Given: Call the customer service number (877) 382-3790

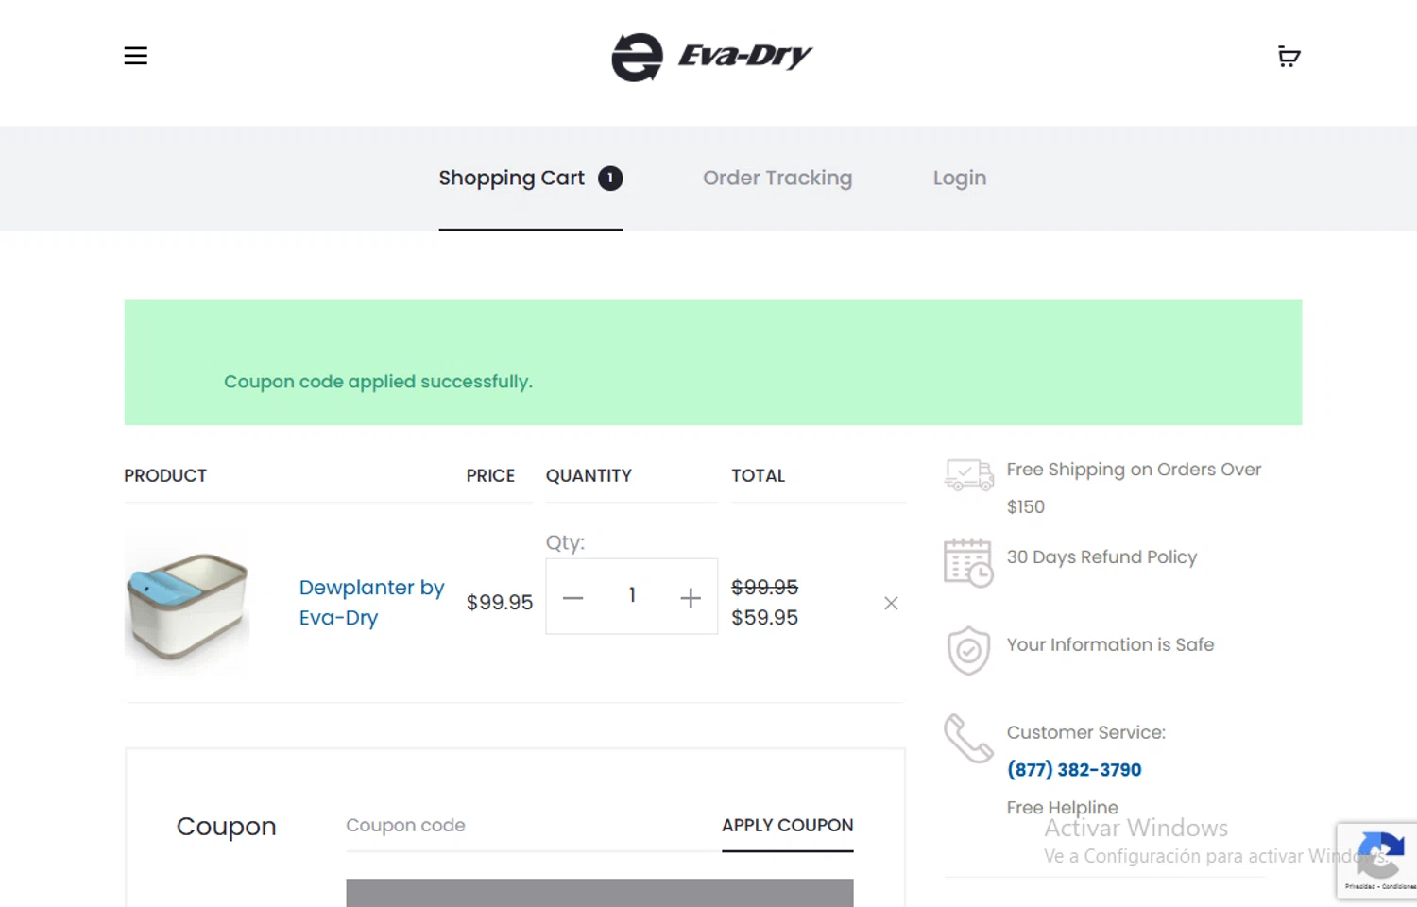Looking at the screenshot, I should [x=1074, y=770].
